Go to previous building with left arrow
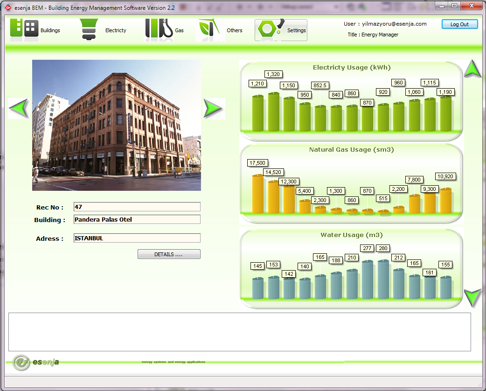The width and height of the screenshot is (486, 391). pos(19,108)
